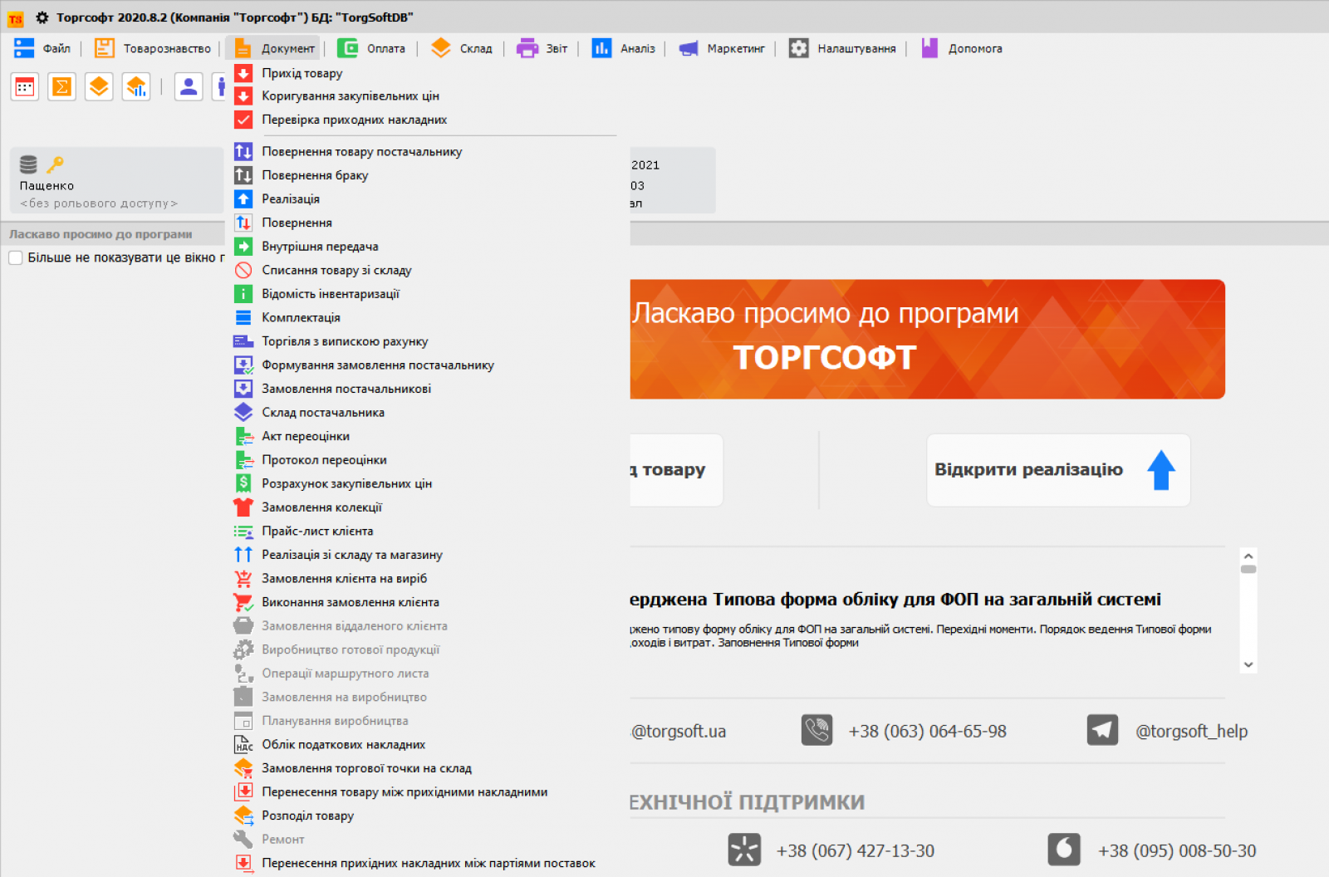Select 'Внутрішня передача' operation
This screenshot has width=1329, height=877.
point(320,246)
